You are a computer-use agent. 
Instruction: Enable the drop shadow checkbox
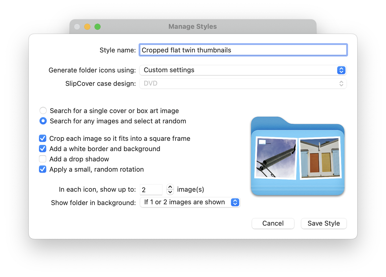tap(43, 159)
